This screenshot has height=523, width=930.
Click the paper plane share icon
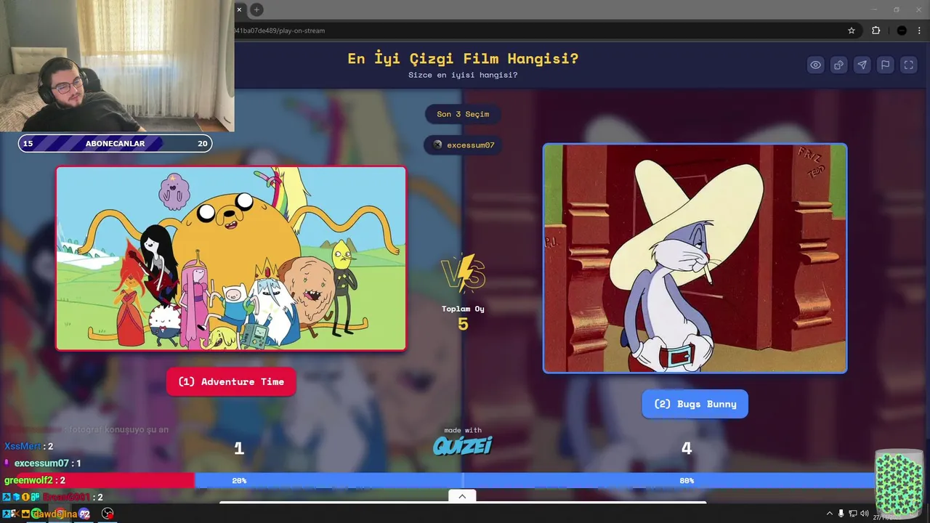(862, 65)
